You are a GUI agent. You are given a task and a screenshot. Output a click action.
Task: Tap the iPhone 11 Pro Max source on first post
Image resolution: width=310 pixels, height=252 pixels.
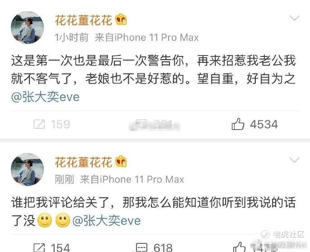point(146,37)
